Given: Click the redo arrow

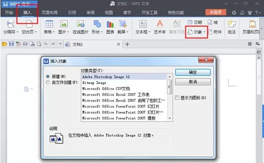Looking at the screenshot, I should (53, 44).
